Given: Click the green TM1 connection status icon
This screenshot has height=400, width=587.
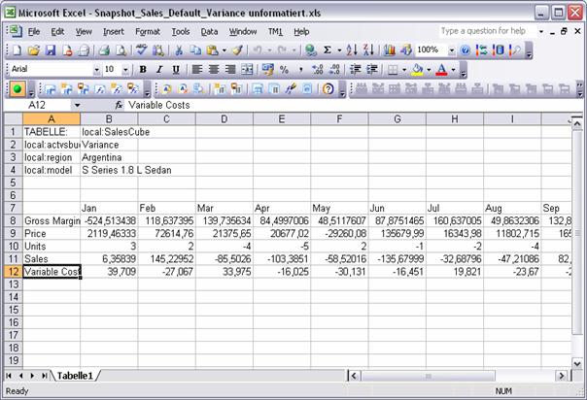Looking at the screenshot, I should point(17,88).
